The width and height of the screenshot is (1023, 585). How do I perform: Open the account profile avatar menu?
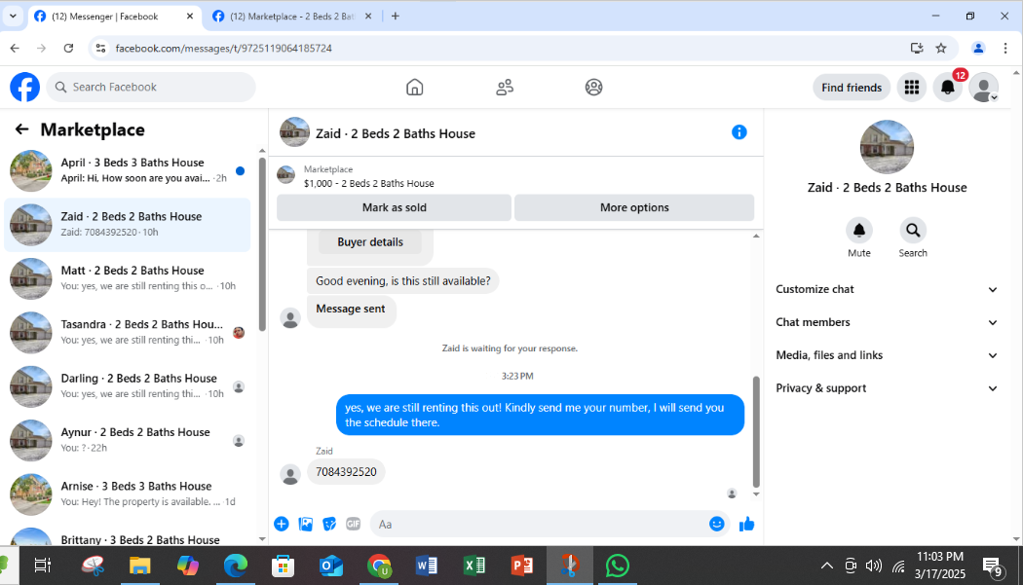click(983, 88)
